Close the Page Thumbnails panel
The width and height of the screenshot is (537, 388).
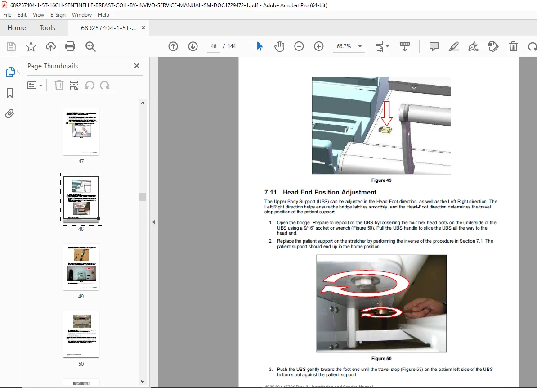(x=137, y=66)
